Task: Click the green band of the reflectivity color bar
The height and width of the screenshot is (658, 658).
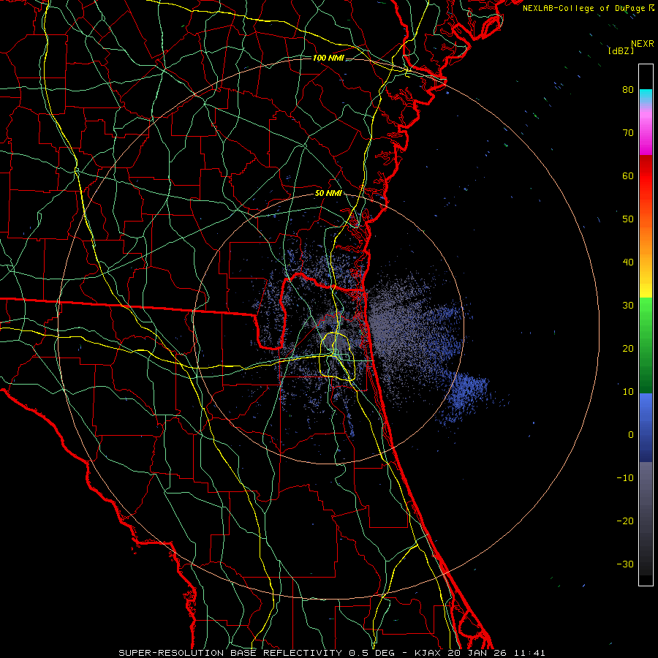Action: tap(646, 345)
